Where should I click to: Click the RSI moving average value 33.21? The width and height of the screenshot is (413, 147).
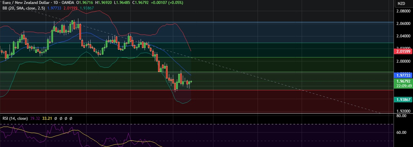47,118
